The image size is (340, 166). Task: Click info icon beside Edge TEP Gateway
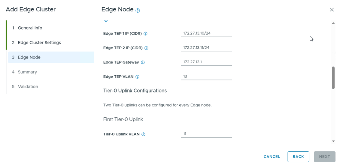143,62
